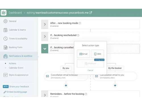Click Embed booking page link
The width and height of the screenshot is (142, 106).
tap(17, 92)
